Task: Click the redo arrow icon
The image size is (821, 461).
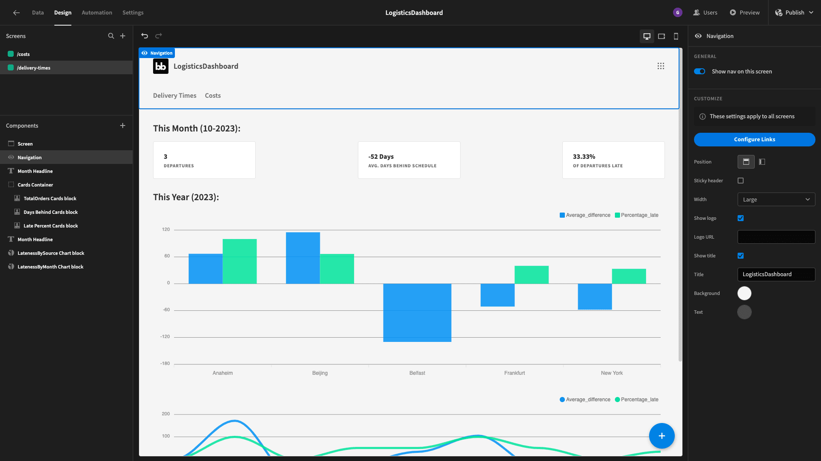Action: (159, 36)
